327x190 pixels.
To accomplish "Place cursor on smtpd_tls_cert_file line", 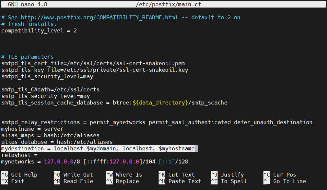I will pos(93,63).
